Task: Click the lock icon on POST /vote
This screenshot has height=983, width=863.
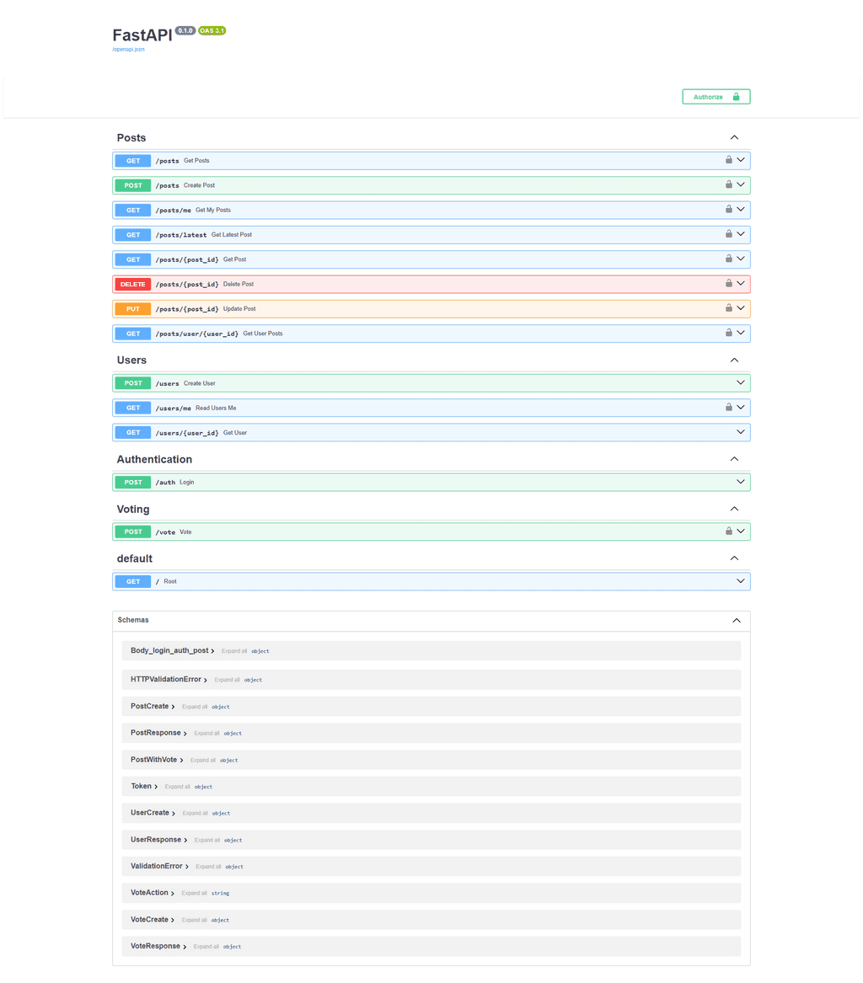Action: 729,532
